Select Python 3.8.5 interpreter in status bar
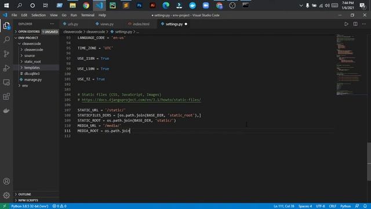Image resolution: width=371 pixels, height=209 pixels. point(30,206)
